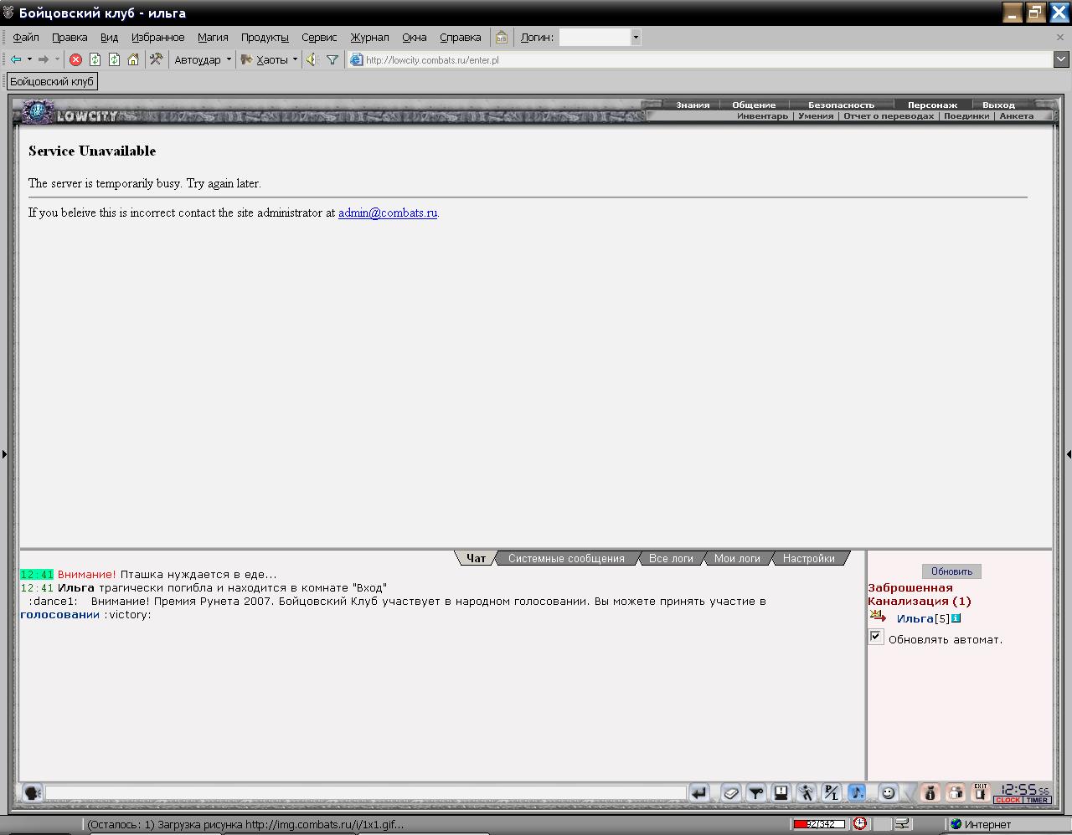The image size is (1072, 835).
Task: Open the friends people icon in bottom bar
Action: 956,792
